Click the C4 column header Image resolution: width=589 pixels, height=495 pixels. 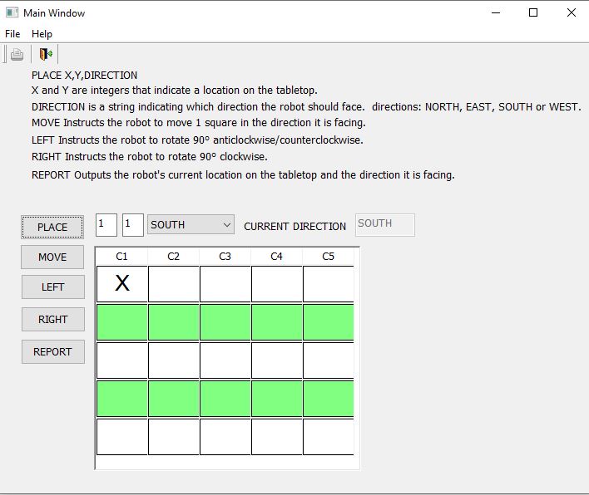[276, 257]
